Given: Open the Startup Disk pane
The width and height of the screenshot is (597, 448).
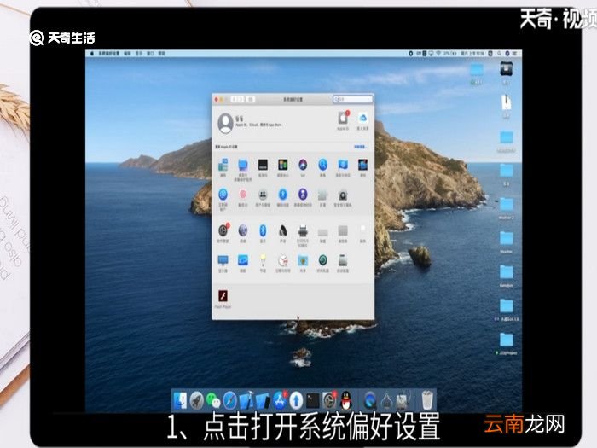Looking at the screenshot, I should [x=343, y=260].
